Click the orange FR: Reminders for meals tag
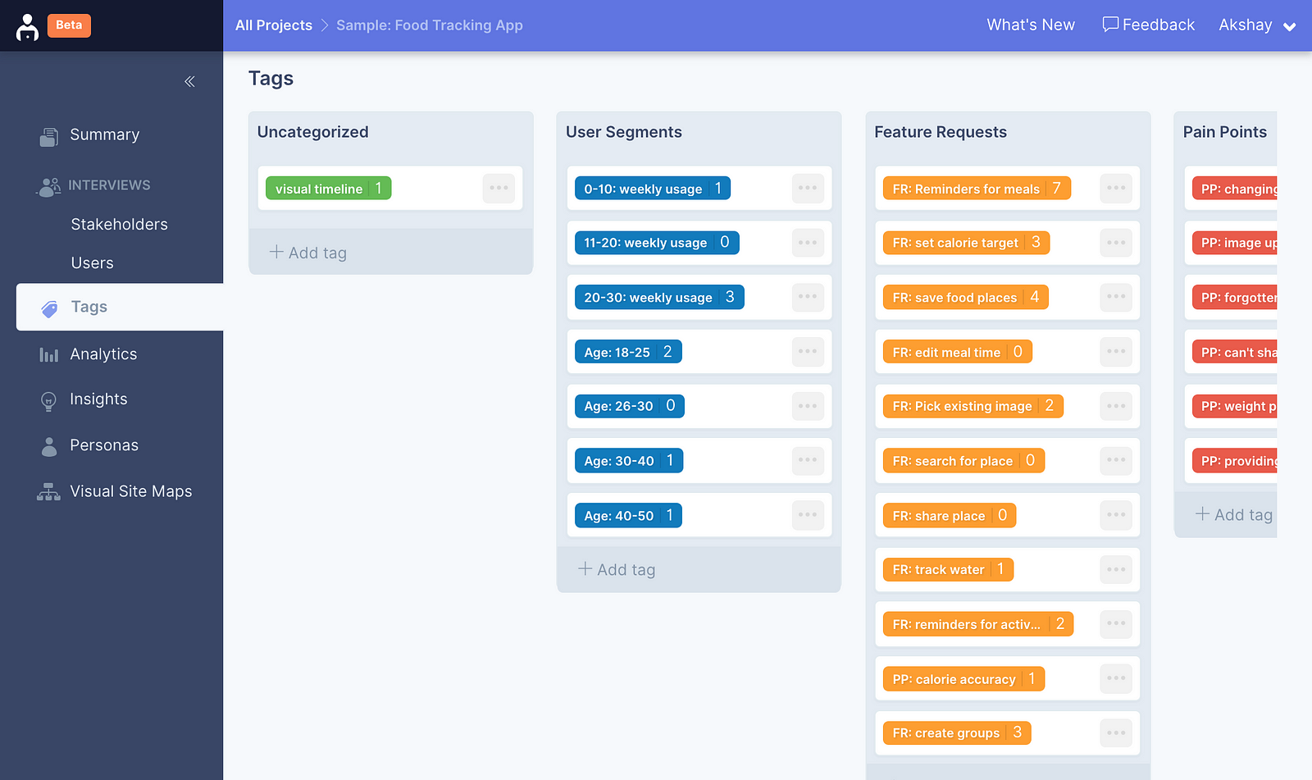The height and width of the screenshot is (780, 1312). pos(977,188)
